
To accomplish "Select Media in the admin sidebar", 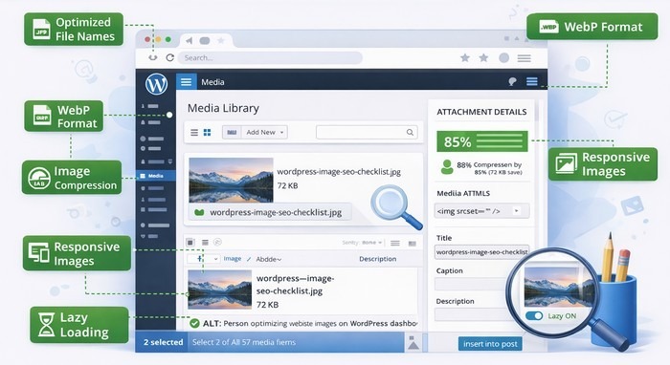I will pos(156,176).
